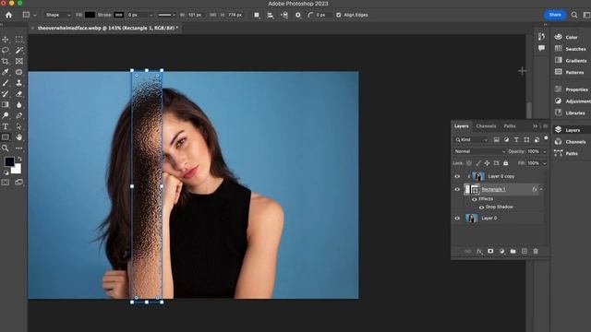Select the Hand tool
This screenshot has width=591, height=332.
pyautogui.click(x=19, y=137)
